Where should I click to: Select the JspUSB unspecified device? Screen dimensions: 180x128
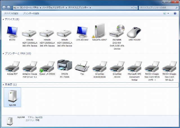click(12, 97)
